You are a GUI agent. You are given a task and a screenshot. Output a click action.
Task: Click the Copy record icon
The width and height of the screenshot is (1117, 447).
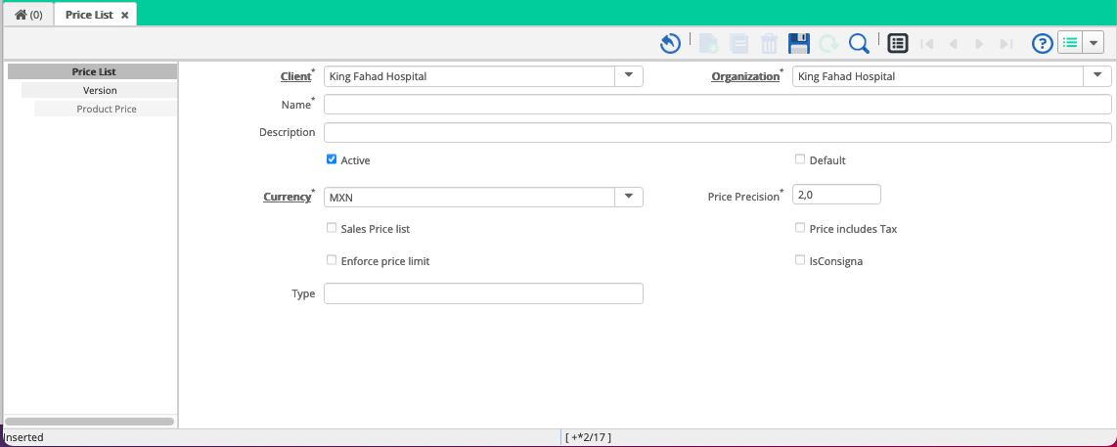pos(738,43)
